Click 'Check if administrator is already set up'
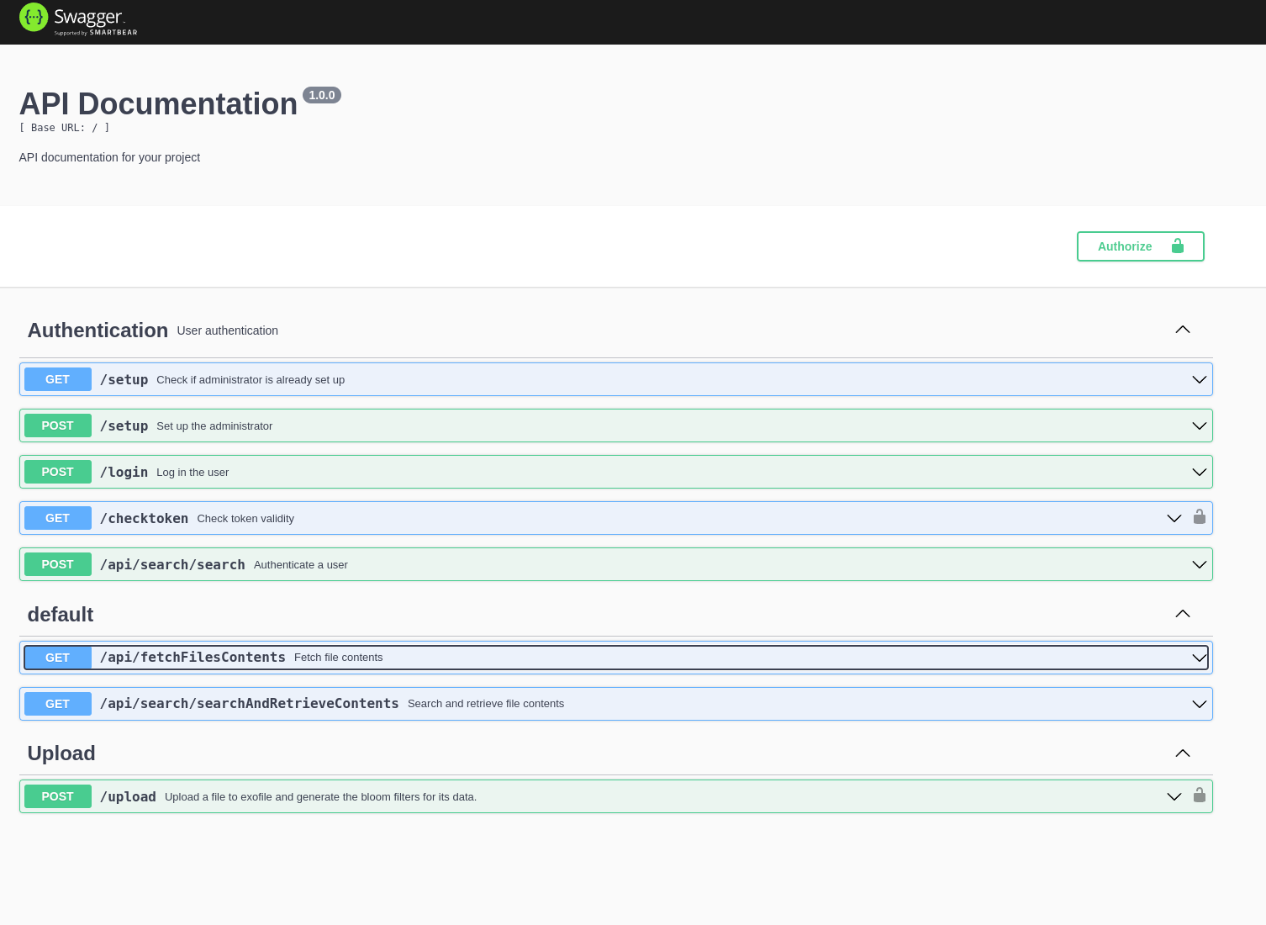Image resolution: width=1266 pixels, height=925 pixels. click(251, 380)
